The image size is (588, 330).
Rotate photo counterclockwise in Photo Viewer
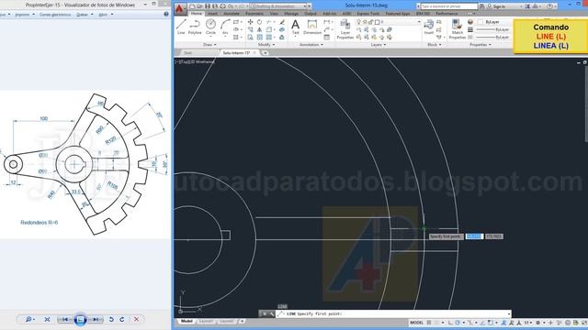click(x=111, y=319)
